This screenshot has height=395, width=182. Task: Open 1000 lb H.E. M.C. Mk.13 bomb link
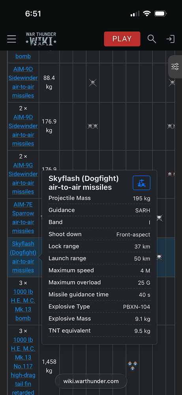click(23, 305)
